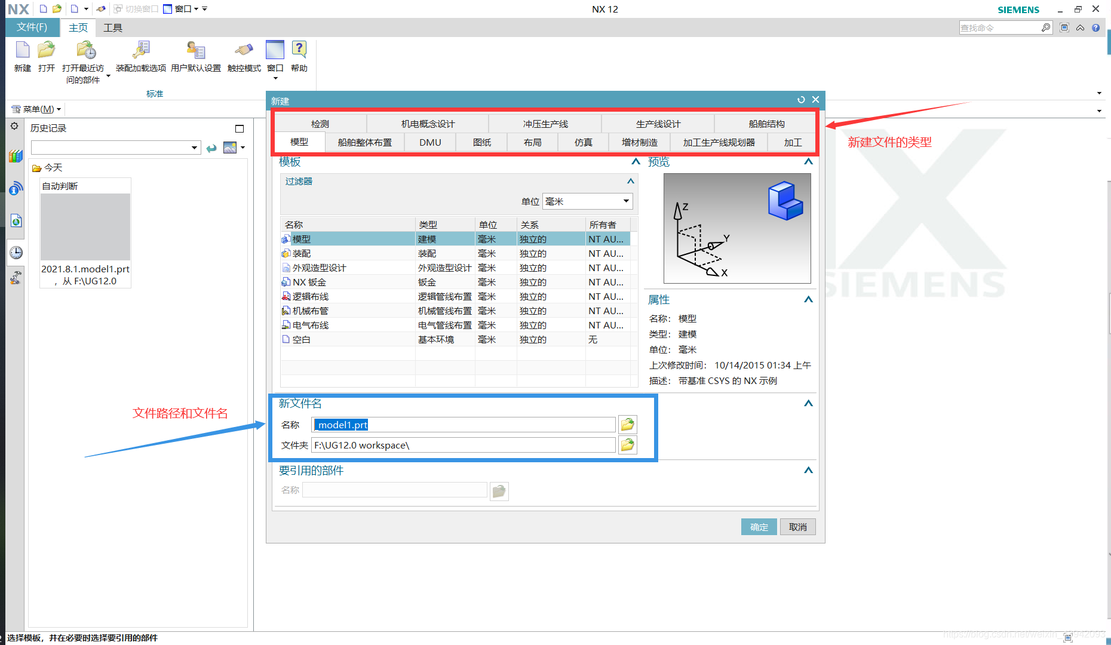
Task: Click the command finder search magnifier icon
Action: tap(1045, 27)
